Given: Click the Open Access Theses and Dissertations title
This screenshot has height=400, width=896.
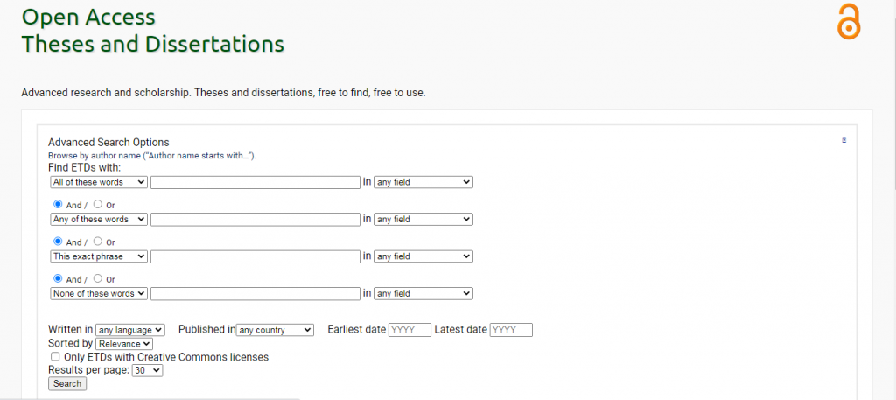Looking at the screenshot, I should click(152, 31).
